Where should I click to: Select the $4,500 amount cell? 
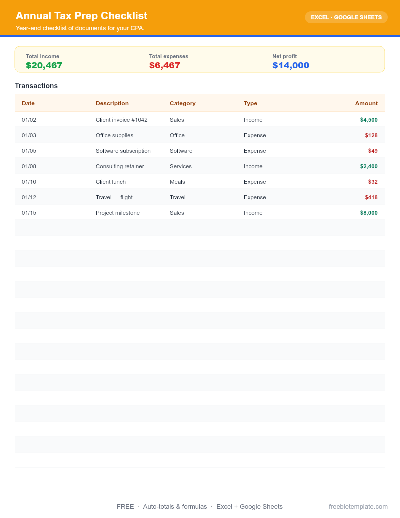[369, 120]
